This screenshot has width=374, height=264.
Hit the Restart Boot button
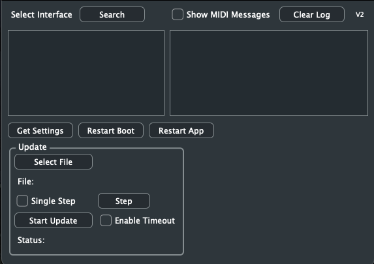coord(111,130)
